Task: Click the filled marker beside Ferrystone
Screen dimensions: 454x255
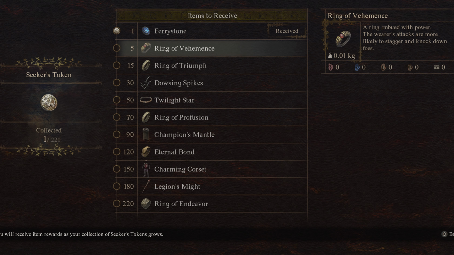Action: click(x=117, y=31)
